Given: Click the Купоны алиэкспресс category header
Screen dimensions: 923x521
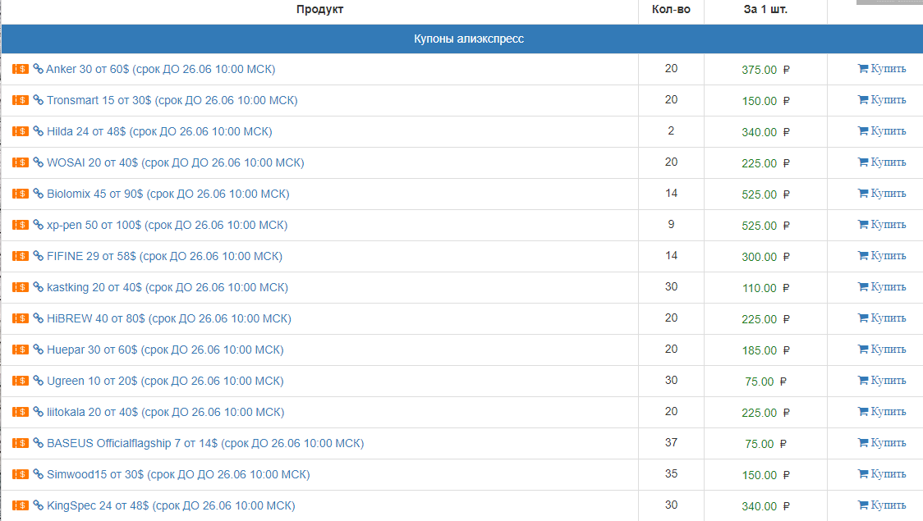Looking at the screenshot, I should [x=469, y=39].
